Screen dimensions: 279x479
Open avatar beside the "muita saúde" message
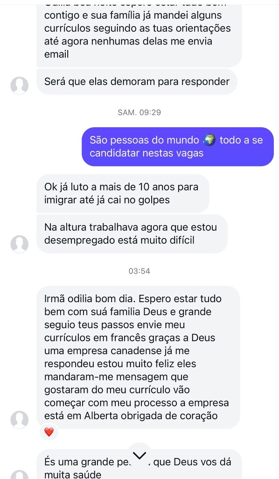(20, 475)
